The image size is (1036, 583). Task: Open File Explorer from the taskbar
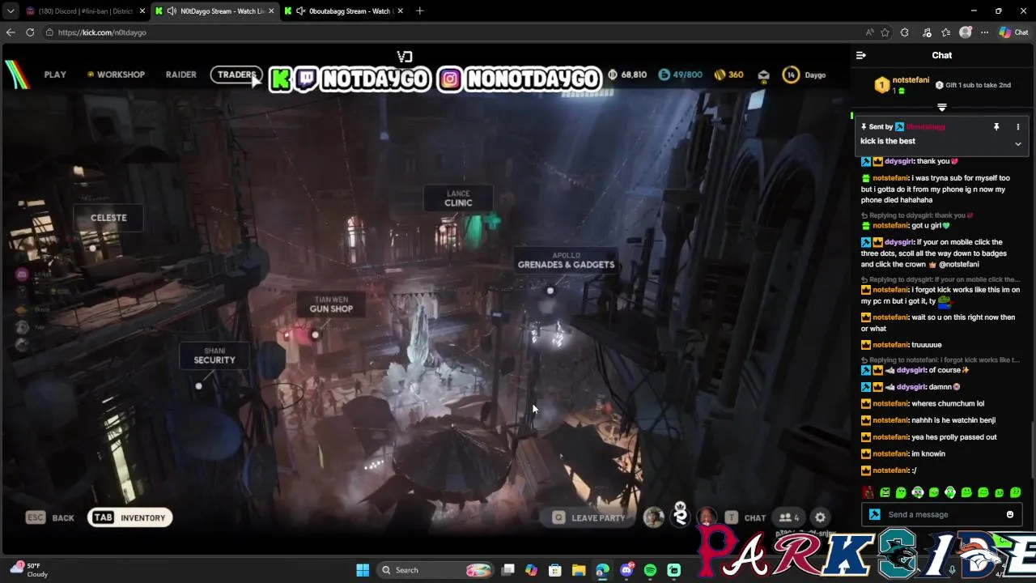click(579, 570)
